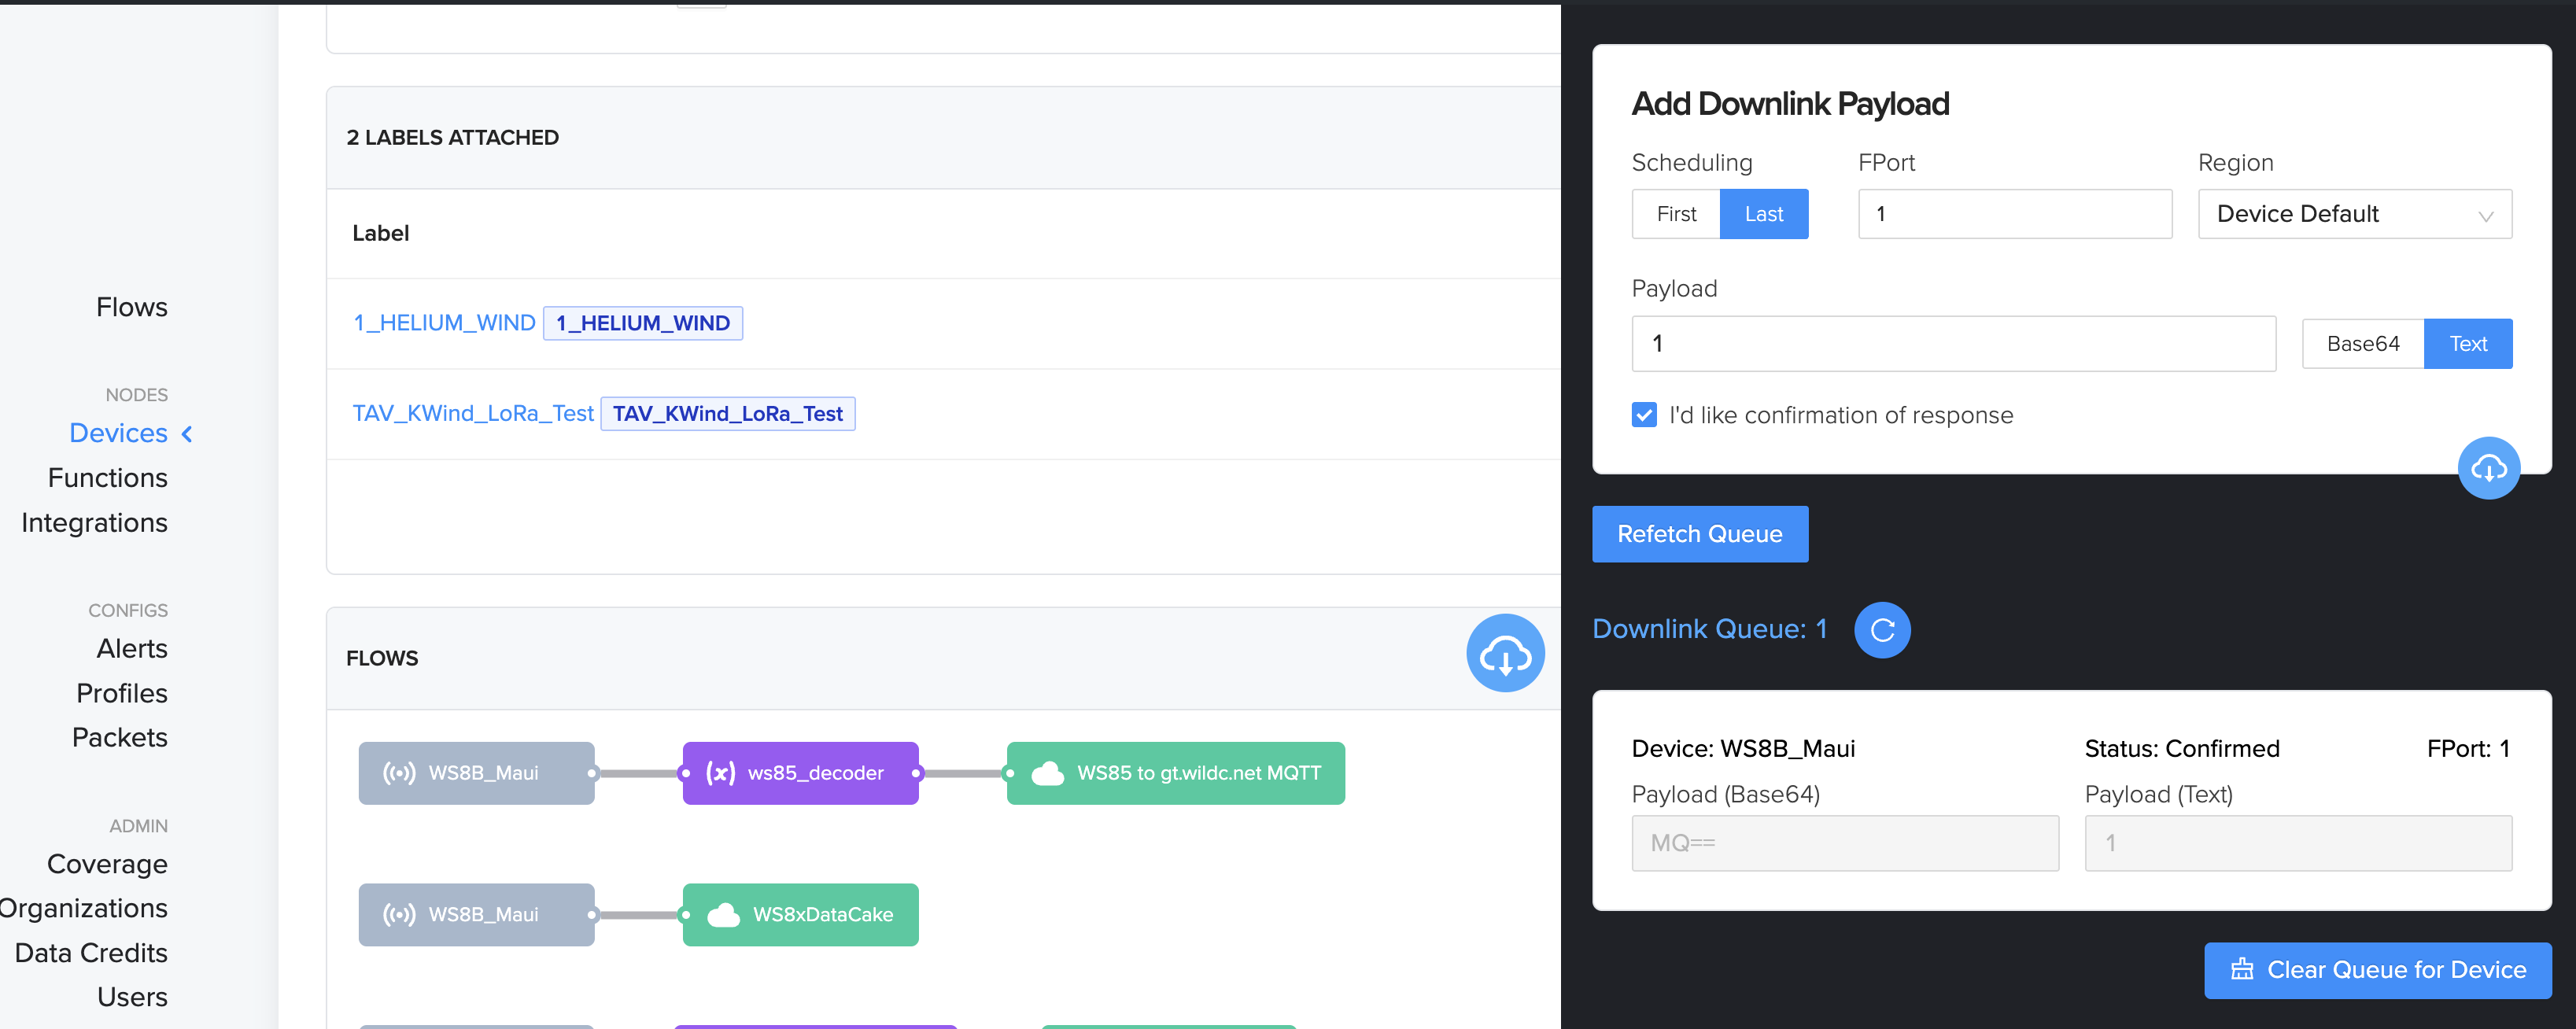The width and height of the screenshot is (2576, 1029).
Task: Select First scheduling option
Action: 1676,214
